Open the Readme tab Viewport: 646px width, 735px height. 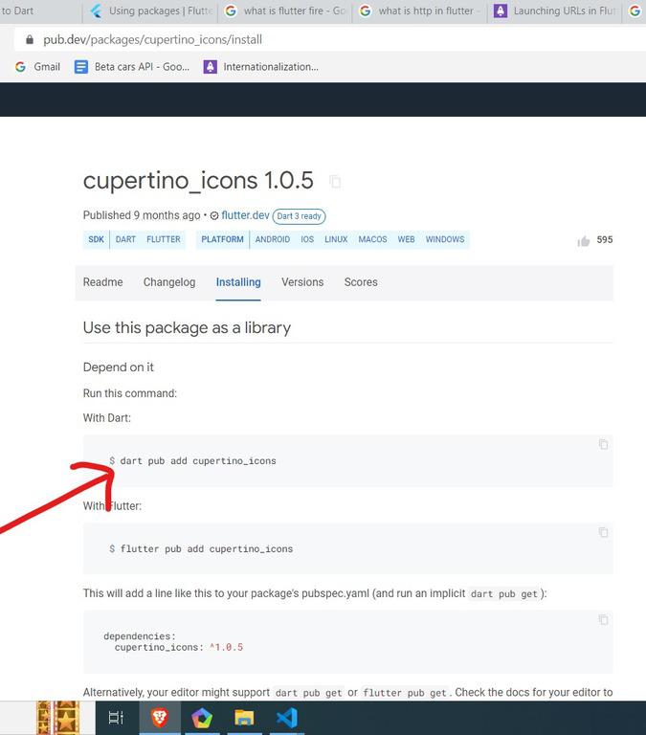102,282
